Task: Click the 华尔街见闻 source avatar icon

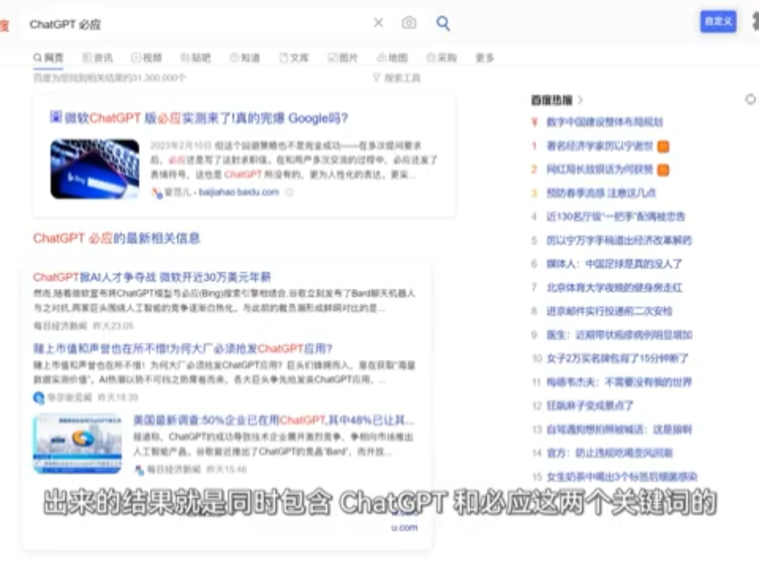Action: (39, 398)
